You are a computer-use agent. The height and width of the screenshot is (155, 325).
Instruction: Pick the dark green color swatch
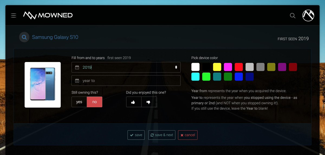pos(228,77)
